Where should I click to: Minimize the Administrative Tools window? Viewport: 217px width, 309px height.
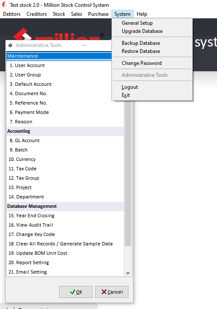(x=85, y=45)
